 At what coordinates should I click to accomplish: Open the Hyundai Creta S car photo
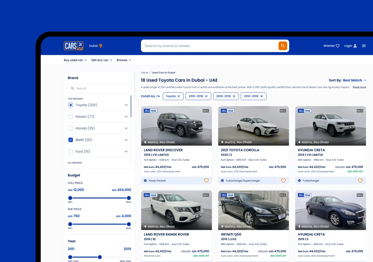point(331,210)
